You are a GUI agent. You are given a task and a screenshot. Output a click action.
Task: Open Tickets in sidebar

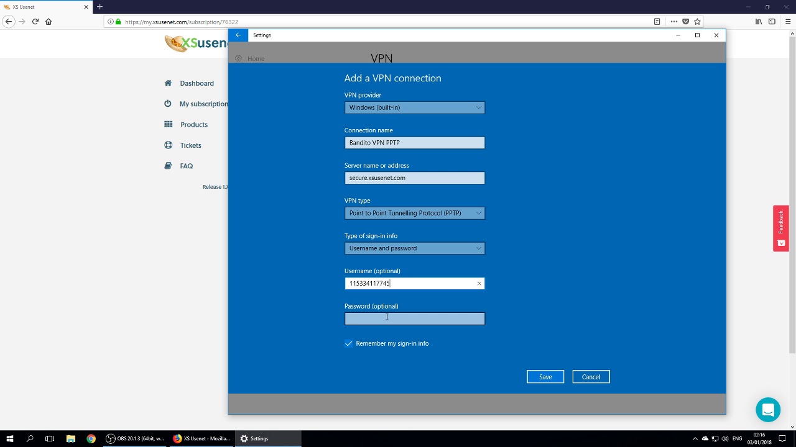click(x=190, y=145)
